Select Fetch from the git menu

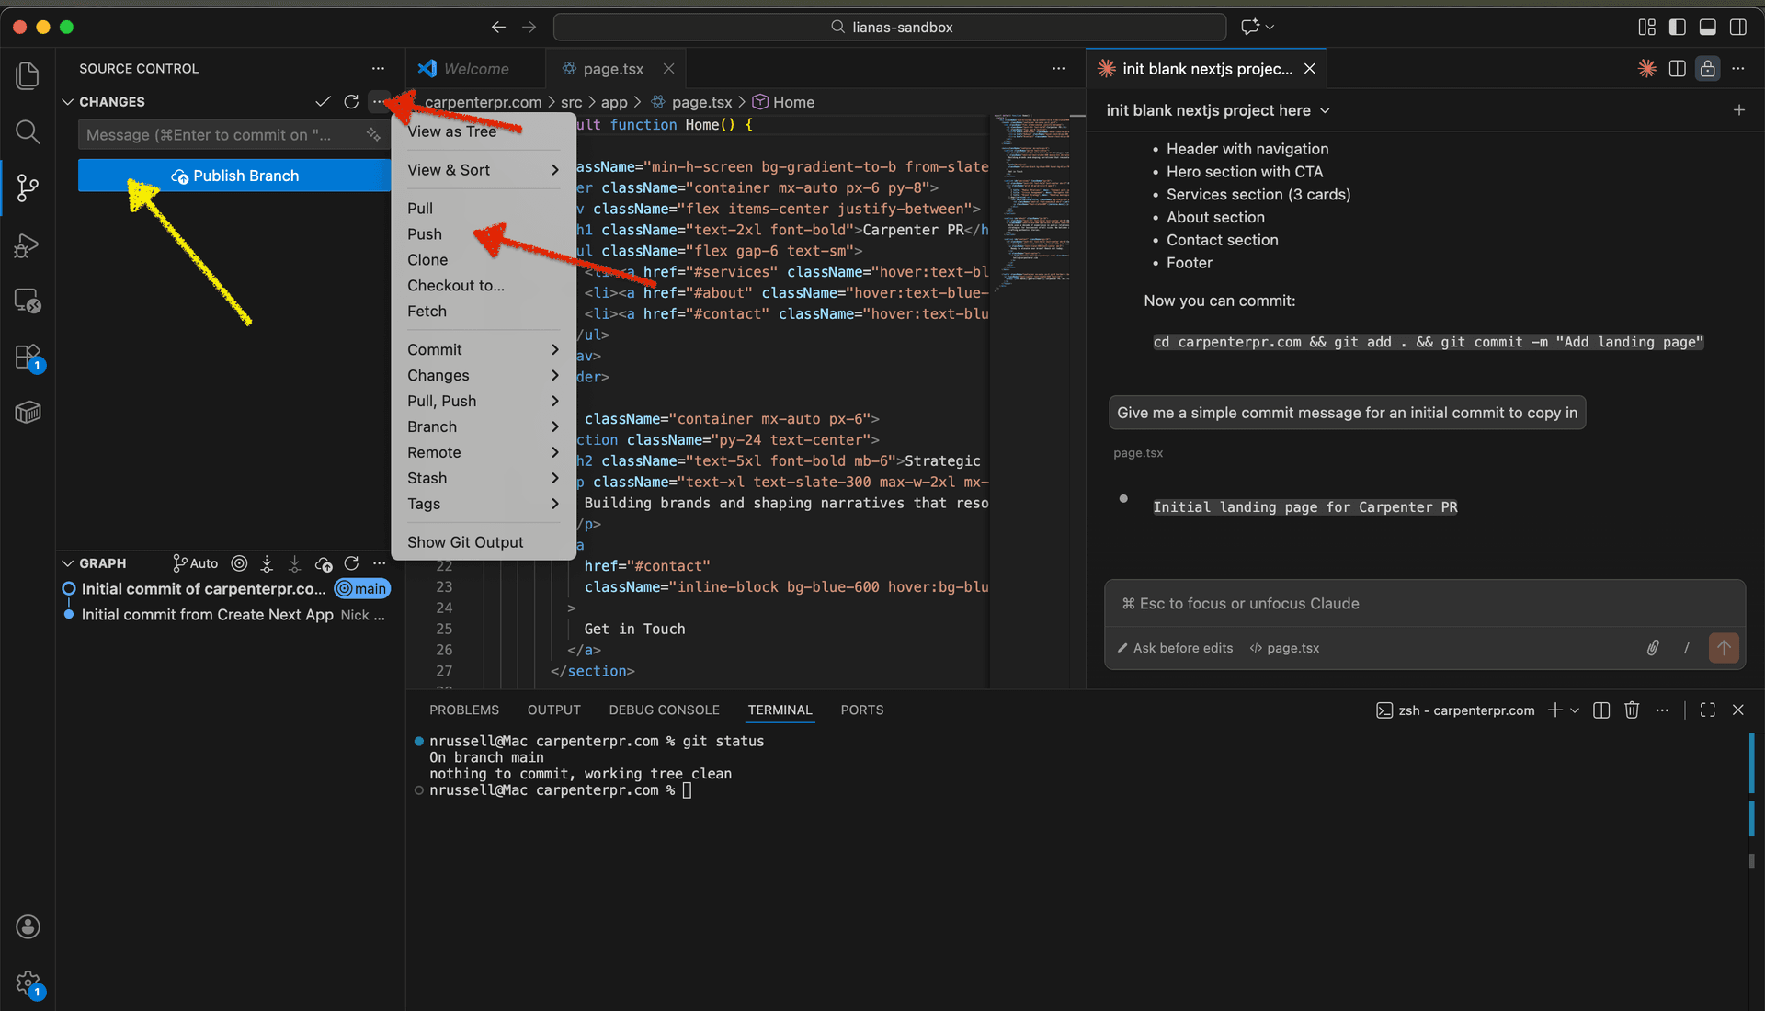point(427,311)
